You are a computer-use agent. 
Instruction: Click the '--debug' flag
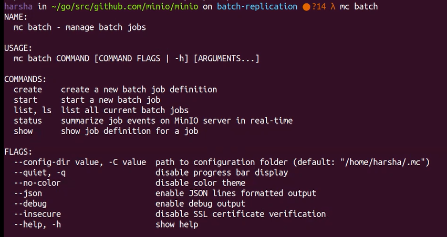click(30, 204)
